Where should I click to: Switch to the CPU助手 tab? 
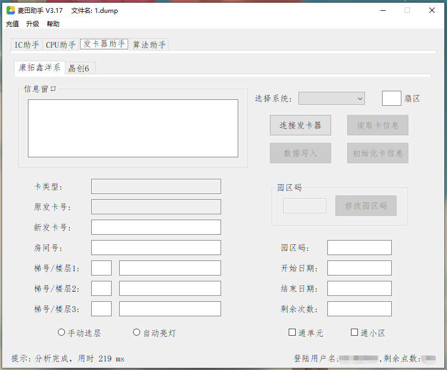60,45
